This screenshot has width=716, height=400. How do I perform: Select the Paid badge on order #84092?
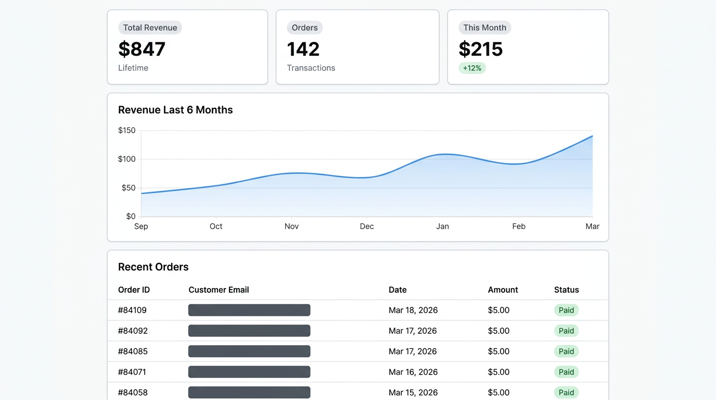(x=566, y=330)
